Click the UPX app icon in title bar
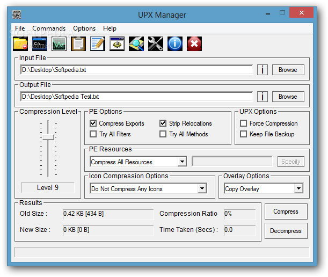The image size is (328, 277). [x=17, y=14]
